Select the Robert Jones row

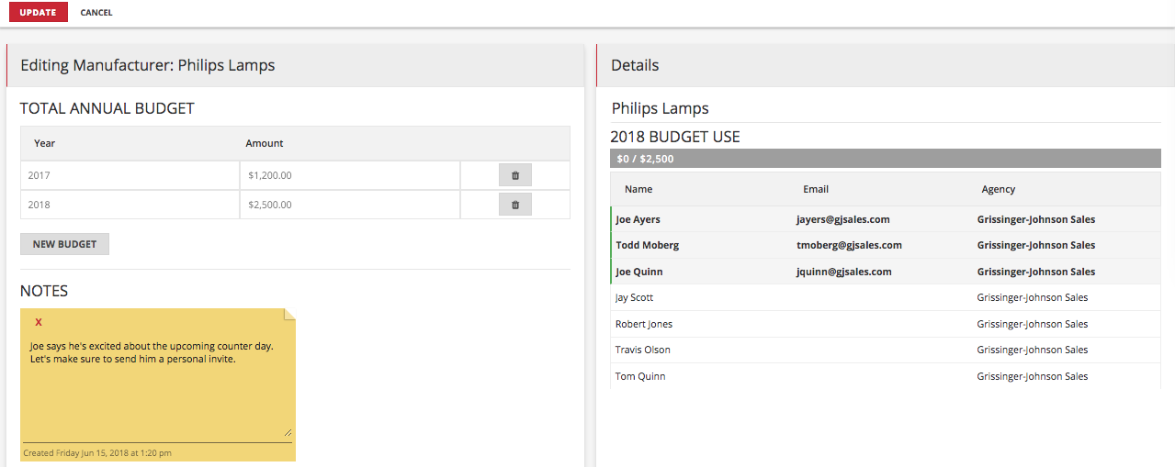tap(886, 324)
